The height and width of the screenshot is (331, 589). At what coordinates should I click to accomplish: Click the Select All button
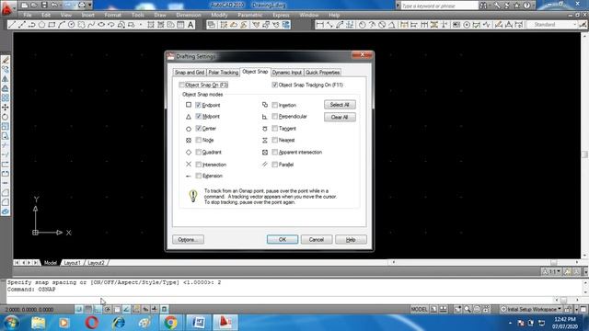340,105
